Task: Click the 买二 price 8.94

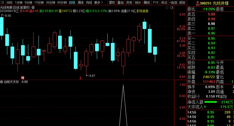Action: click(211, 43)
